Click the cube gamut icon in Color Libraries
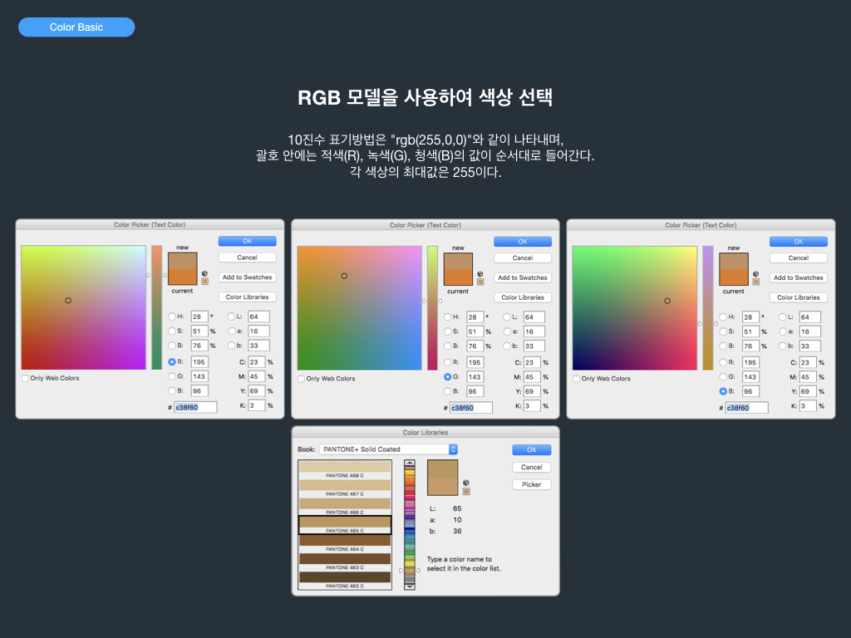 click(466, 483)
